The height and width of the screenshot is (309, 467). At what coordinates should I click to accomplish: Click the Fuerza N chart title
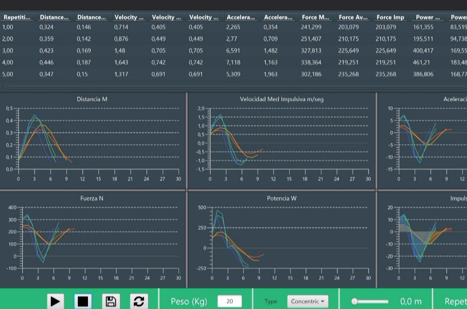click(x=92, y=199)
